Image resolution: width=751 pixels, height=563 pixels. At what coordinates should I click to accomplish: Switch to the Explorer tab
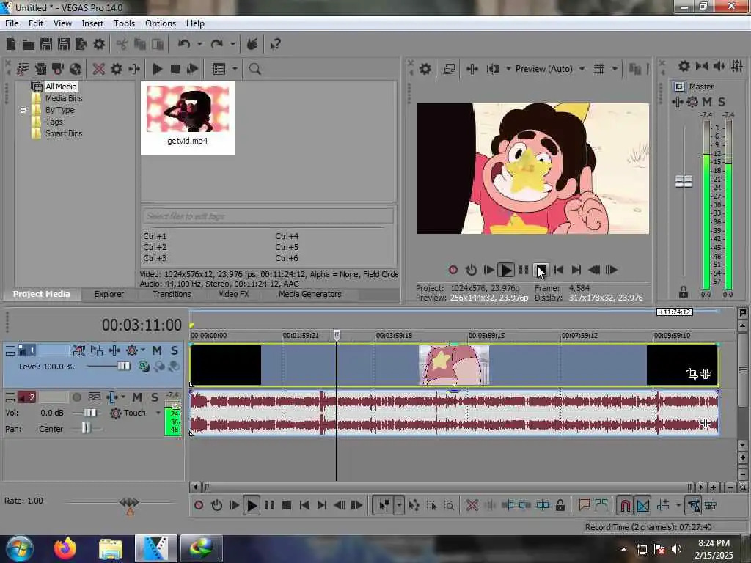pos(109,294)
